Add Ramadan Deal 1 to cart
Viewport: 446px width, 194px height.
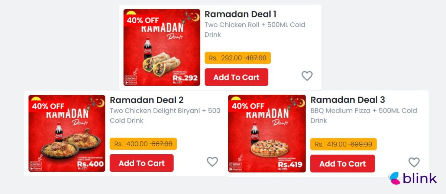(236, 77)
